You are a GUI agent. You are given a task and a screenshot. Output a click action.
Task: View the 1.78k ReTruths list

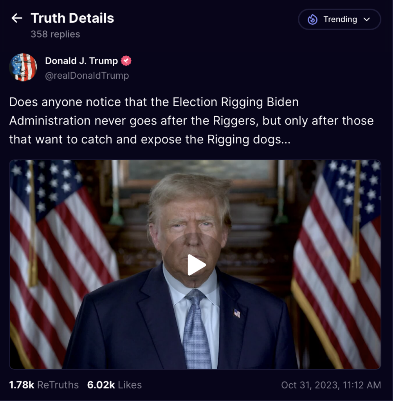[44, 385]
